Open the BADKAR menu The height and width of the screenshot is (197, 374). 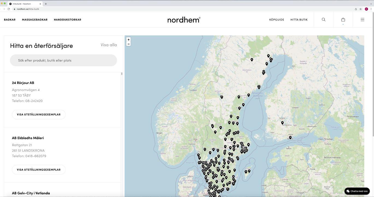[x=10, y=20]
